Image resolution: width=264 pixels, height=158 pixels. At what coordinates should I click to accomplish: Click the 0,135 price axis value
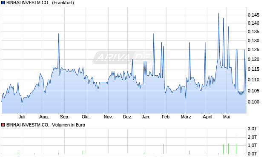coord(253,32)
